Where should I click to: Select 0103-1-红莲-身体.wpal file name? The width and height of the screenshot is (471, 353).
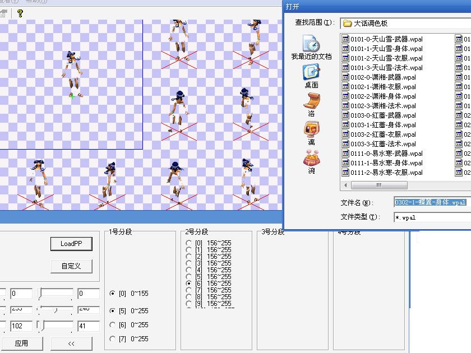[383, 125]
